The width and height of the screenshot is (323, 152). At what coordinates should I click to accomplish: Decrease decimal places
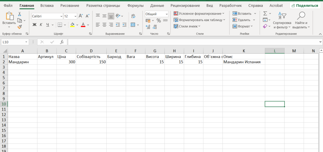pyautogui.click(x=155, y=27)
